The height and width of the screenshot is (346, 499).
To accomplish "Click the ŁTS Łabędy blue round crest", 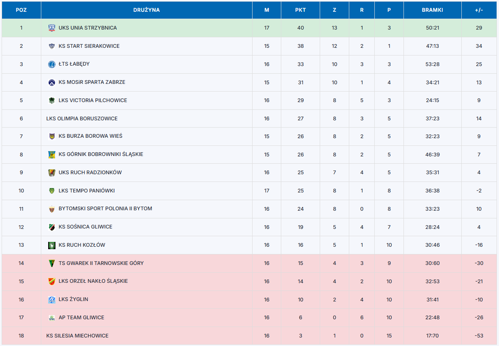I will (52, 64).
